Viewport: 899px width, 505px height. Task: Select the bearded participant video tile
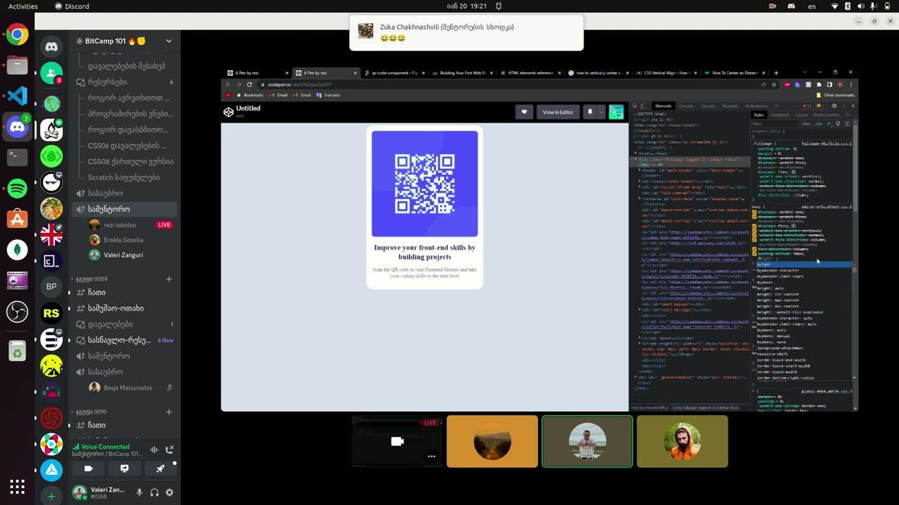tap(682, 441)
